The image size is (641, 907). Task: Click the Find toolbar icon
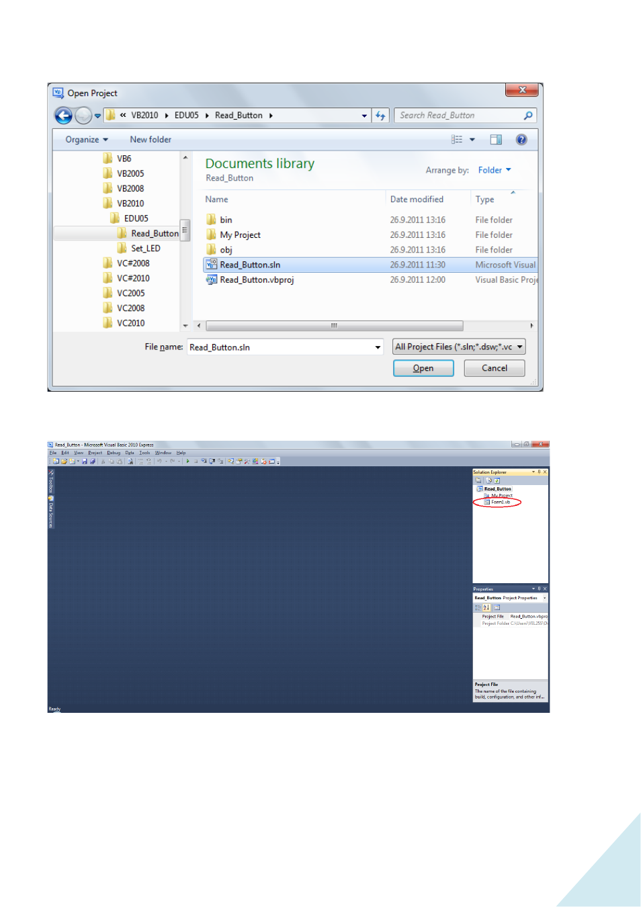coord(130,462)
